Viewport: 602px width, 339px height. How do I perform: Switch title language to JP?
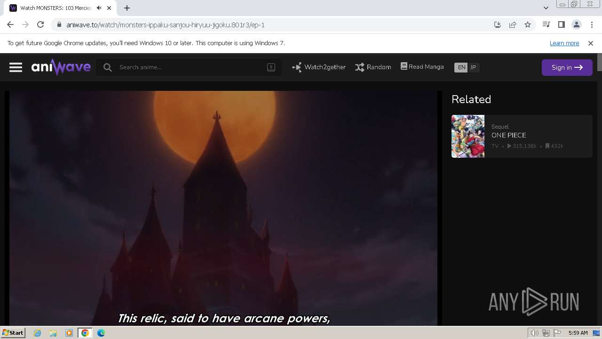(x=473, y=67)
